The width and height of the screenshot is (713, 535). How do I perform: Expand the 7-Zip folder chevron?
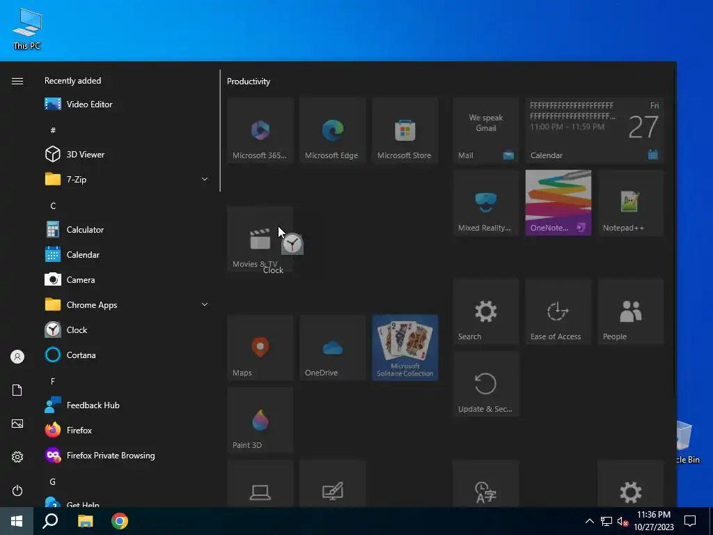click(205, 179)
